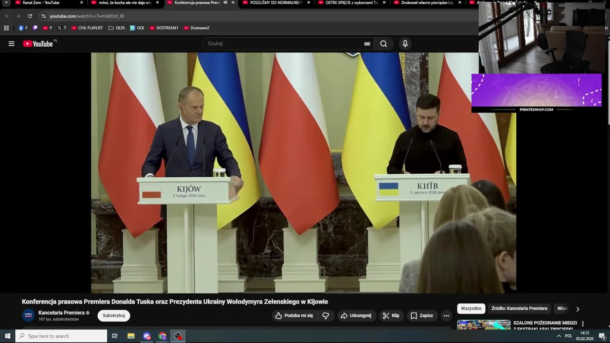This screenshot has width=610, height=343.
Task: Open the Facebook 'F' bookmark
Action: (23, 28)
